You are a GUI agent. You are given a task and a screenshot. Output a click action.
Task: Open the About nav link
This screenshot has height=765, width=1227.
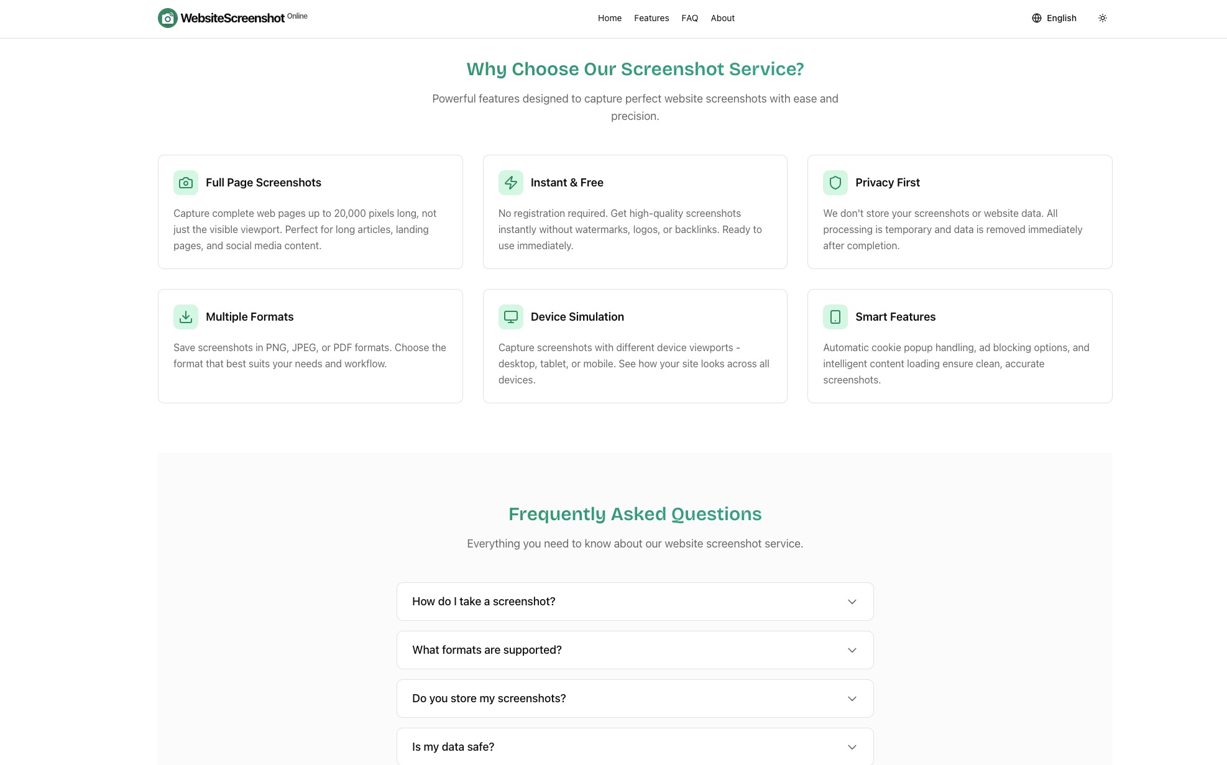(x=723, y=18)
